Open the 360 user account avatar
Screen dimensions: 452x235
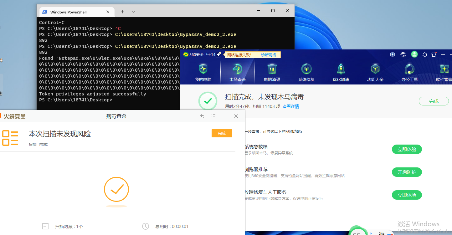tap(414, 54)
